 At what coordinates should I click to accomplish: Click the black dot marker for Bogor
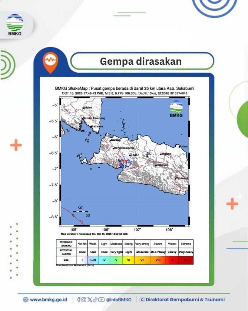pyautogui.click(x=130, y=155)
